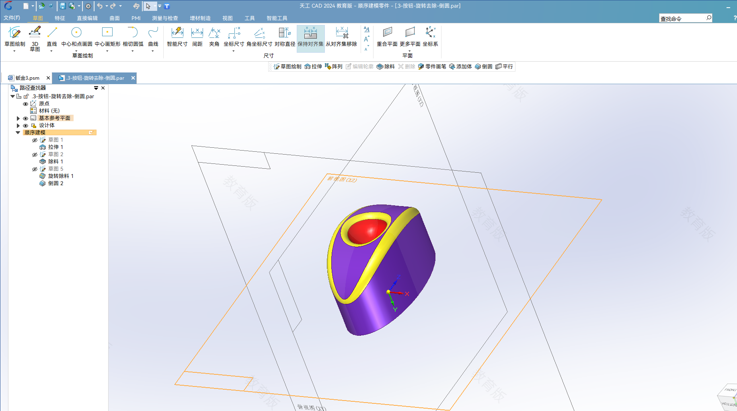Activate the 智能尺寸 smart dimension tool
Screen dimensions: 737x411
pos(177,37)
